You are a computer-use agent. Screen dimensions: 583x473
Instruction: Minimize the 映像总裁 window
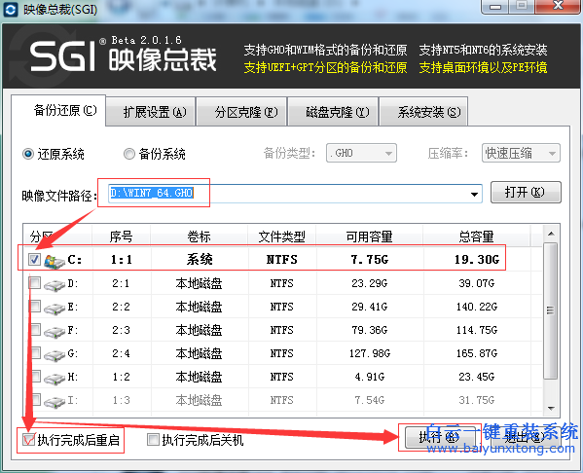[x=494, y=6]
